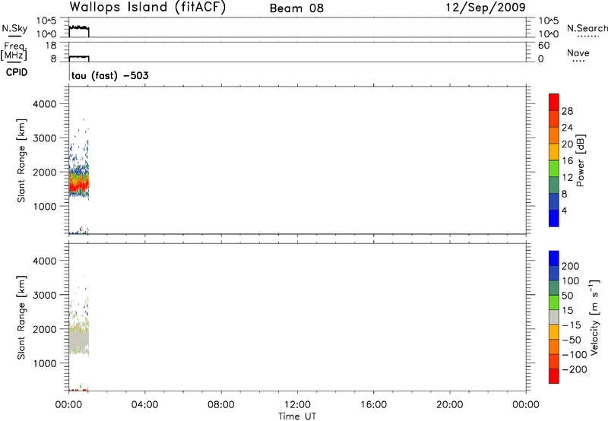Click the '16:00' time tick label
Screen dimensions: 608x421
click(x=373, y=405)
